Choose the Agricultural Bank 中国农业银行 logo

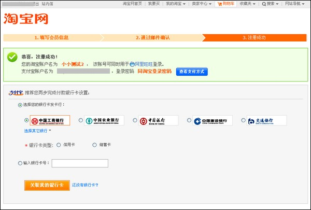click(x=104, y=120)
